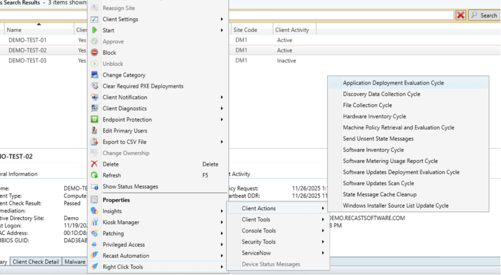
Task: Click the Right Click Tools icon
Action: pos(95,267)
